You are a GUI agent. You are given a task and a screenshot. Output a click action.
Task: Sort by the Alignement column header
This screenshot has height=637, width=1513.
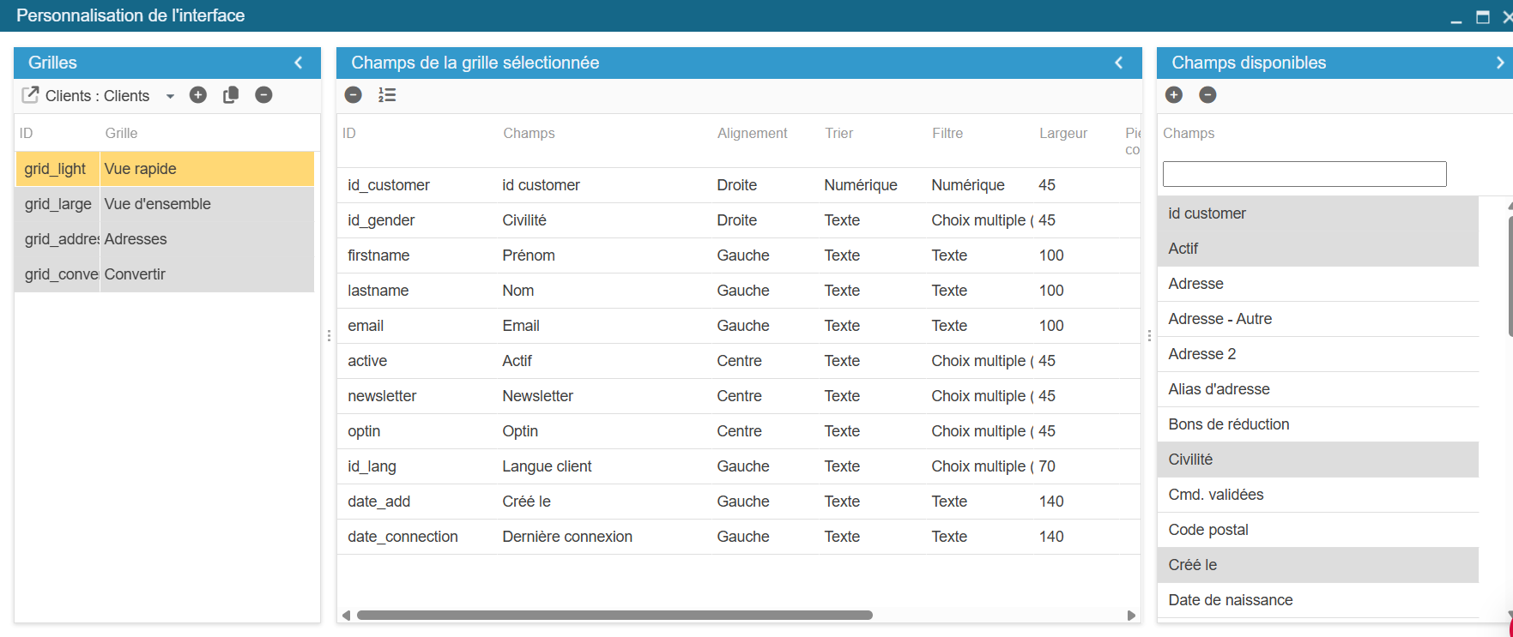click(752, 134)
